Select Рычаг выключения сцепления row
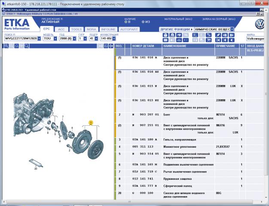 coord(189,172)
